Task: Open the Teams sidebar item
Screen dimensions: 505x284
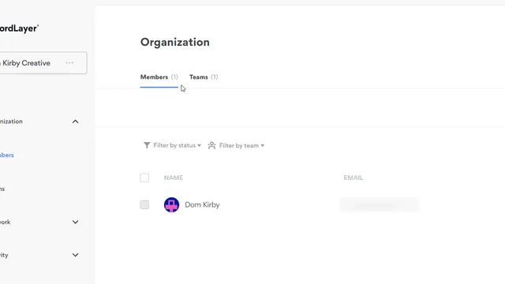Action: pos(2,189)
